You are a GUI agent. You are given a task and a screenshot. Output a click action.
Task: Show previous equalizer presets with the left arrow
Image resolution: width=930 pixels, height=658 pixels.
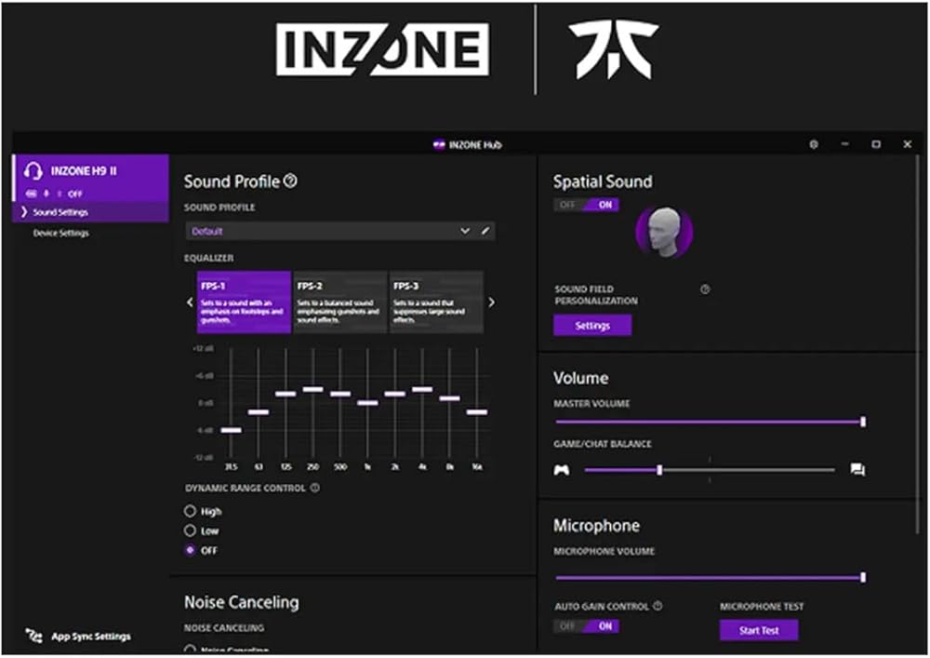point(190,302)
